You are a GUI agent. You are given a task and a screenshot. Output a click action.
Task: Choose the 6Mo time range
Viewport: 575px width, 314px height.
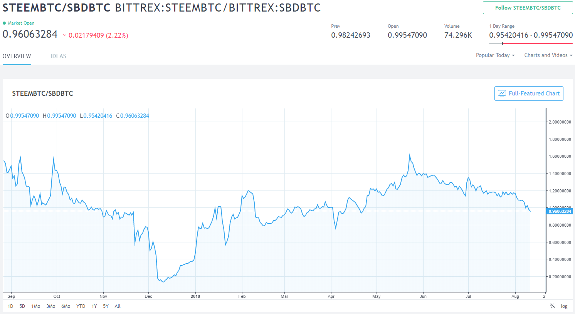tap(66, 306)
